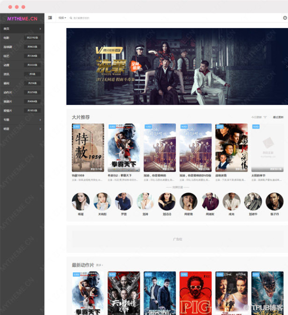The height and width of the screenshot is (315, 288).
Task: Click the magnifier search icon in top bar
Action: (71, 18)
